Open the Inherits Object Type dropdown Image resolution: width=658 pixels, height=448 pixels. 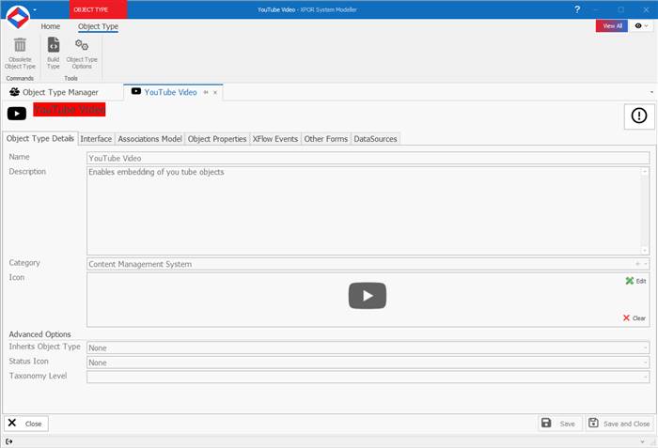pos(646,348)
